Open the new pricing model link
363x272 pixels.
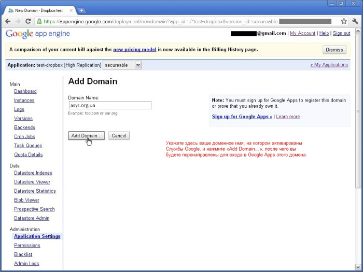click(135, 50)
